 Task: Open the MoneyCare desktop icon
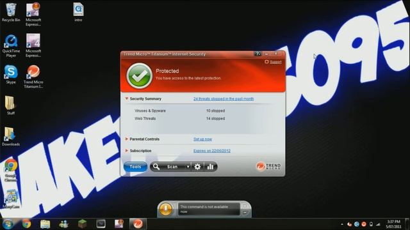[11, 199]
